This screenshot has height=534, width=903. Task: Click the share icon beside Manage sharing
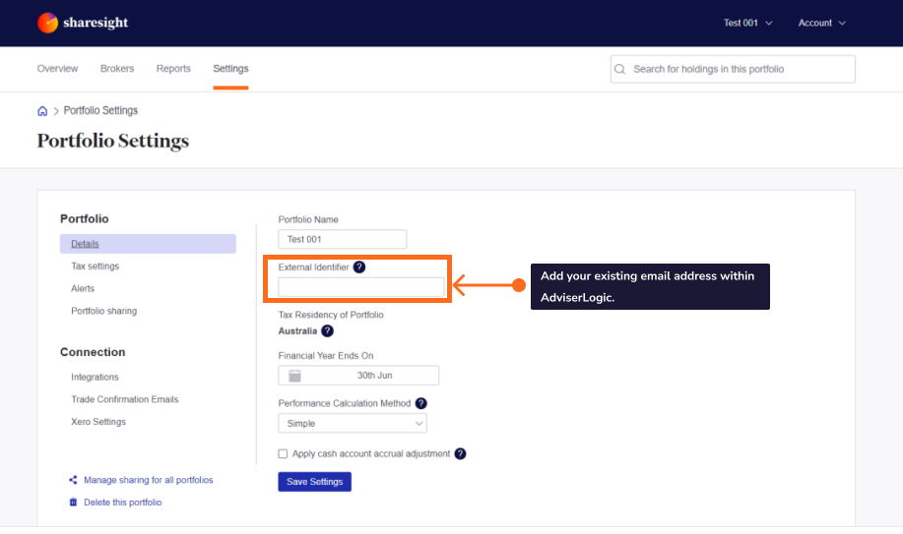pyautogui.click(x=73, y=480)
